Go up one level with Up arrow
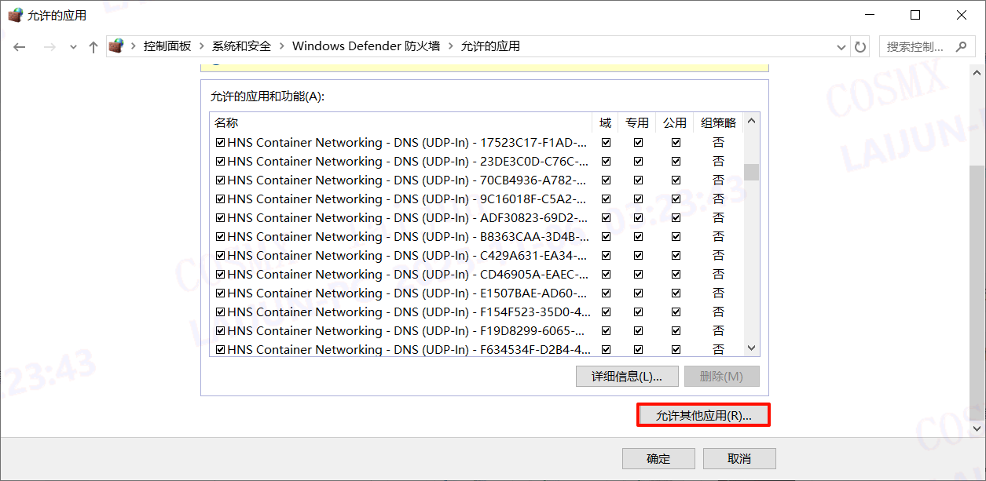Viewport: 986px width, 481px height. click(93, 47)
